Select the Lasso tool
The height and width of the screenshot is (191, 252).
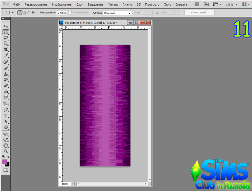[x=6, y=38]
